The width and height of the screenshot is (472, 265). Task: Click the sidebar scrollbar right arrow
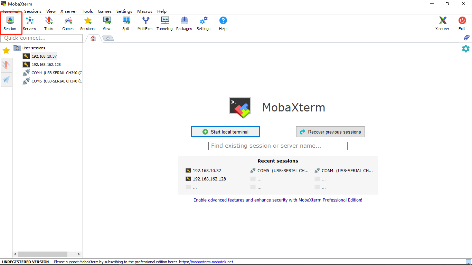79,254
